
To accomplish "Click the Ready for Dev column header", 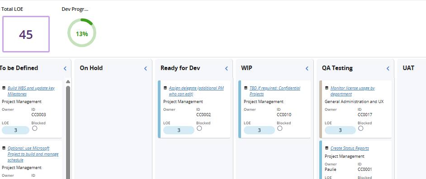I will coord(180,68).
